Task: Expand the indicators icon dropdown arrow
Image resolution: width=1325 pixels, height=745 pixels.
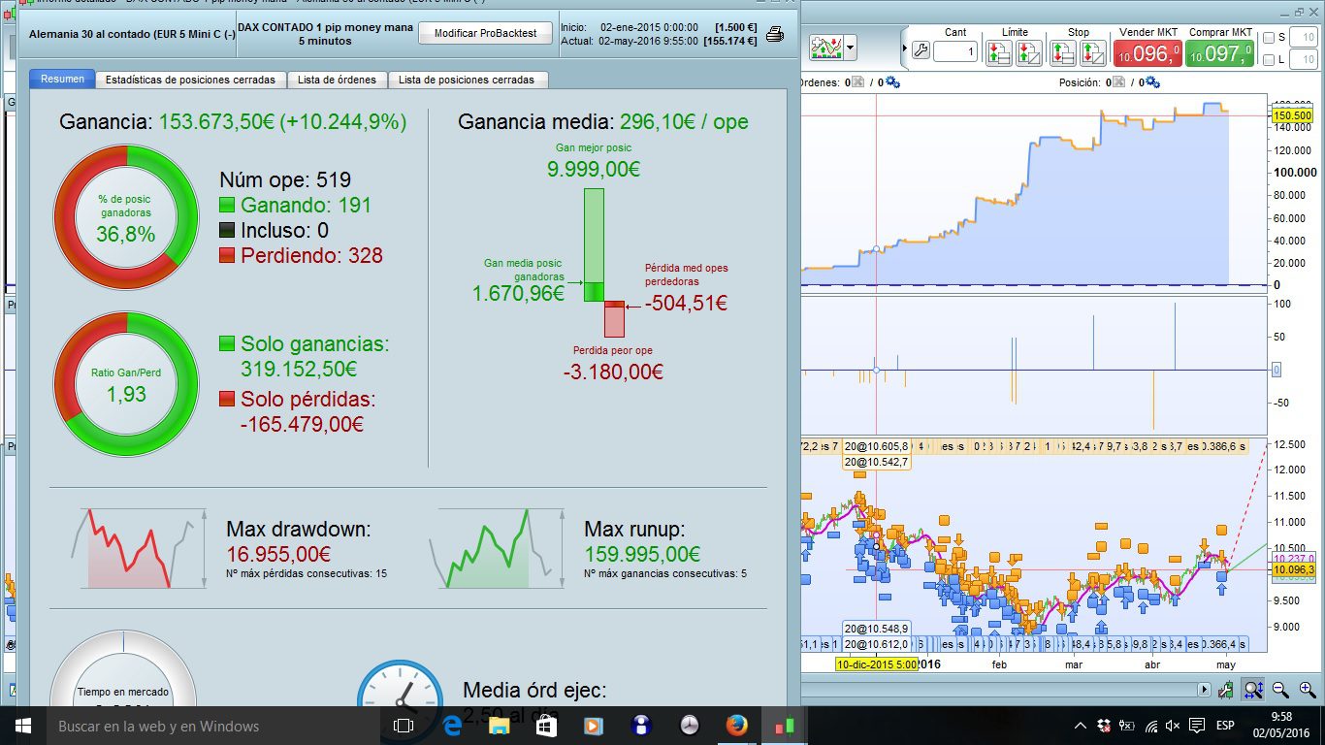Action: pos(851,47)
